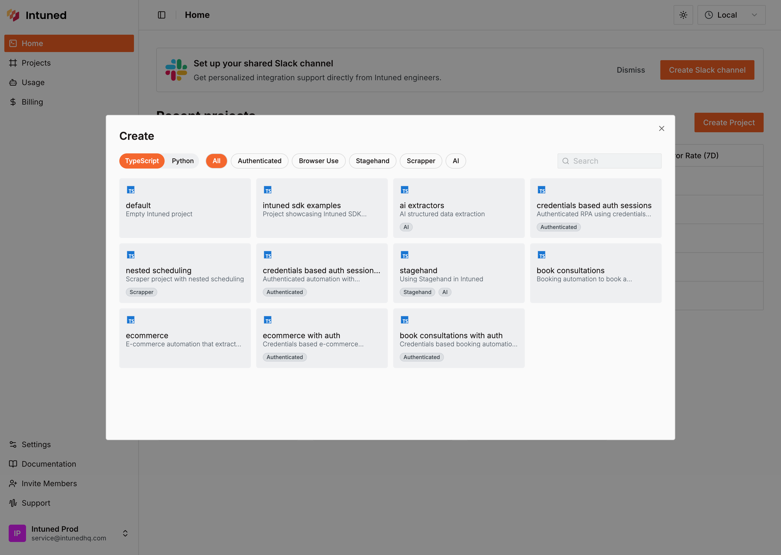The image size is (781, 555).
Task: Click the Create Slack channel button
Action: [x=707, y=70]
